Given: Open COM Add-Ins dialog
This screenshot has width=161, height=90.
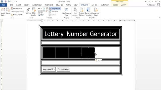Looking at the screenshot, I should 34,12.
